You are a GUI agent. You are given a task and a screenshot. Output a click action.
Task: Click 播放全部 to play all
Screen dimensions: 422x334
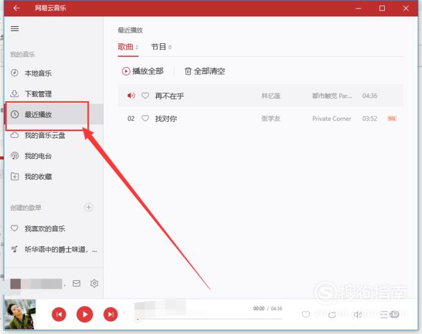[x=143, y=71]
